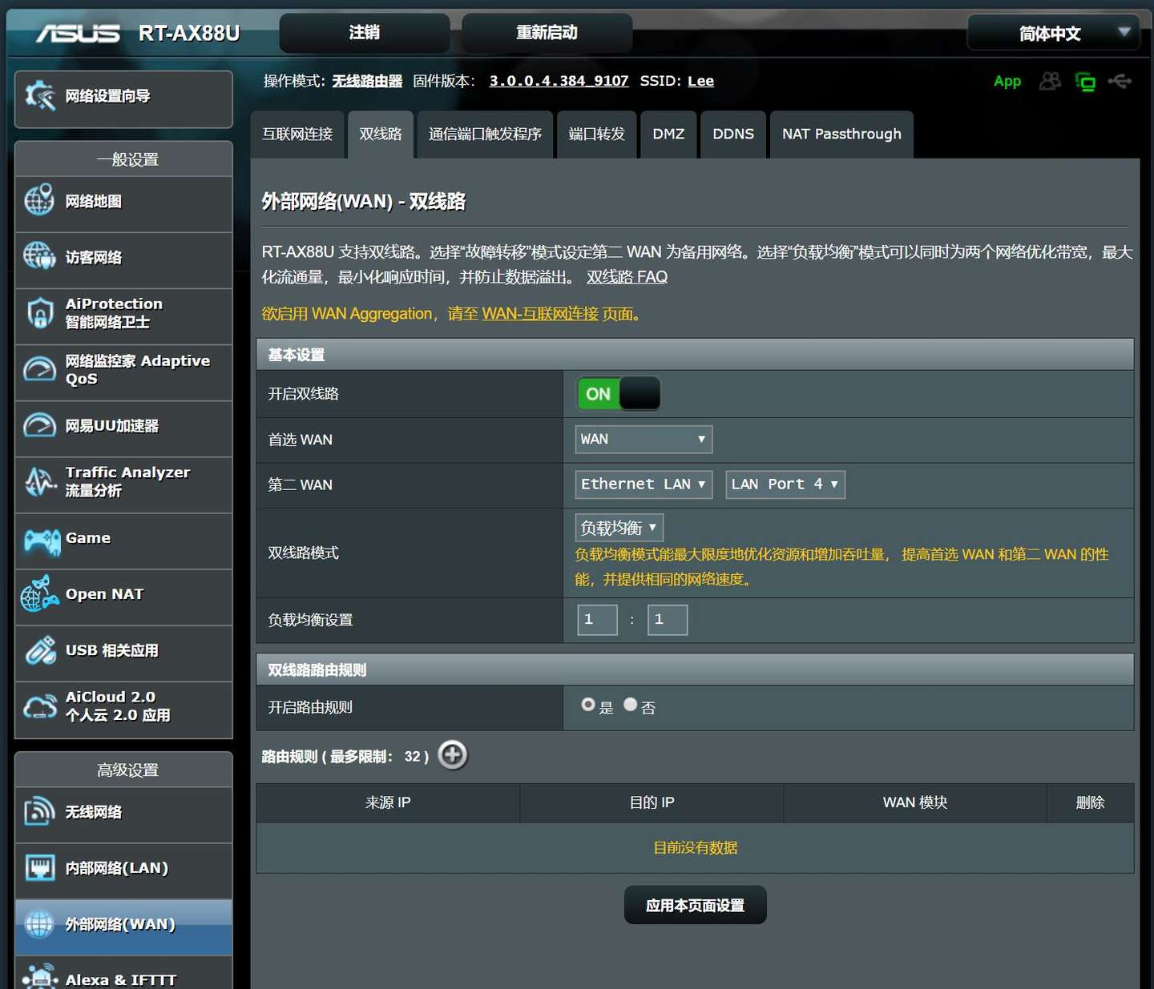Toggle the 开启双线路 ON switch
Image resolution: width=1154 pixels, height=989 pixels.
coord(619,393)
